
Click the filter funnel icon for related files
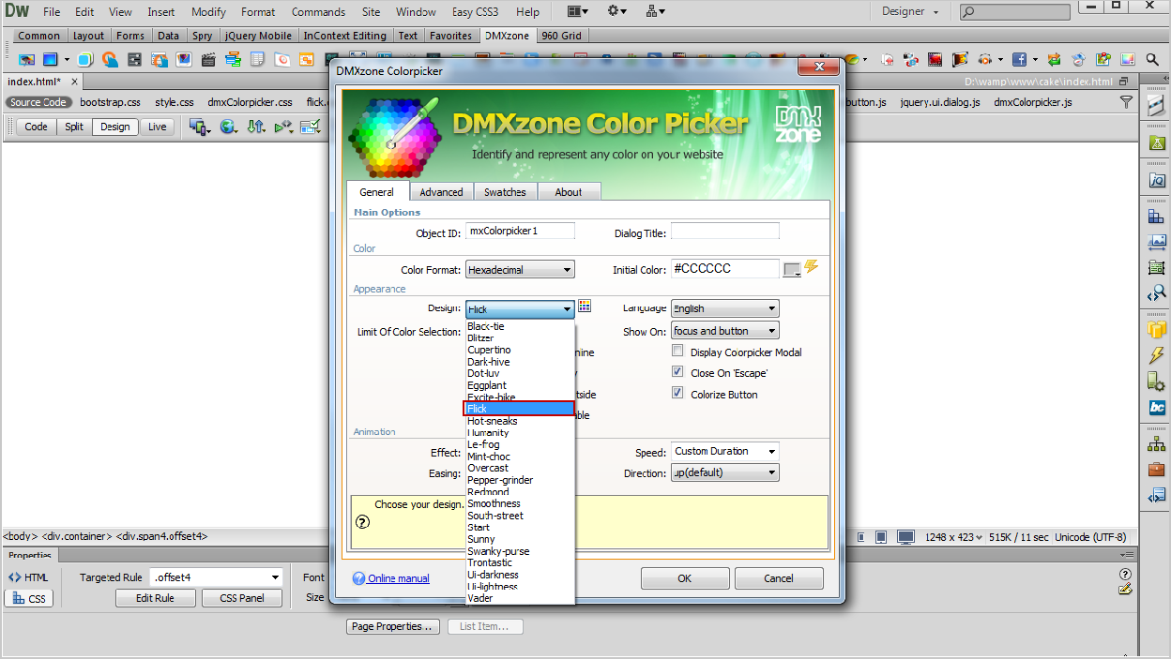1127,102
